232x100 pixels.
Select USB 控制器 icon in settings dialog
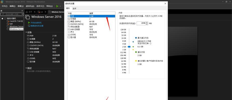click(x=69, y=29)
